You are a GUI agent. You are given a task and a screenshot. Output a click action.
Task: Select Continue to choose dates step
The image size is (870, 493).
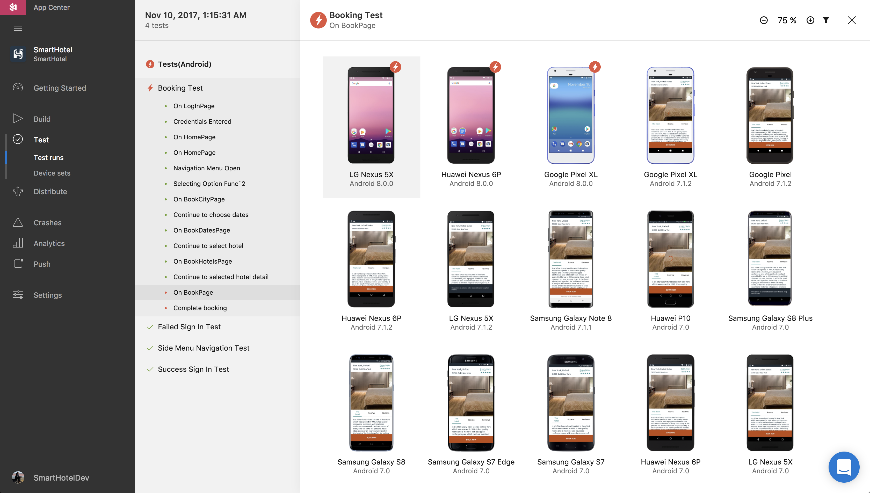211,215
